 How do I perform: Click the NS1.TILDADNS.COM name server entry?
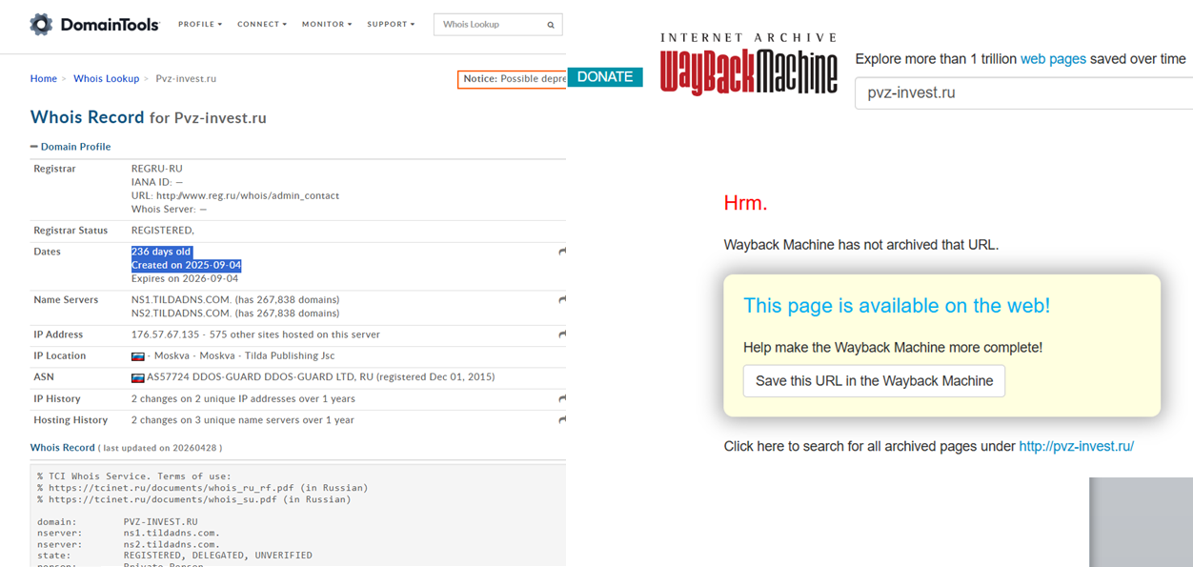pyautogui.click(x=235, y=299)
